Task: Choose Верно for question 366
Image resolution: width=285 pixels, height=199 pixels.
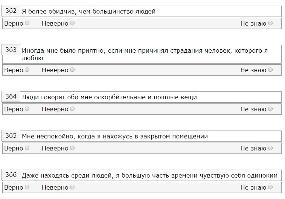Action: pos(27,187)
